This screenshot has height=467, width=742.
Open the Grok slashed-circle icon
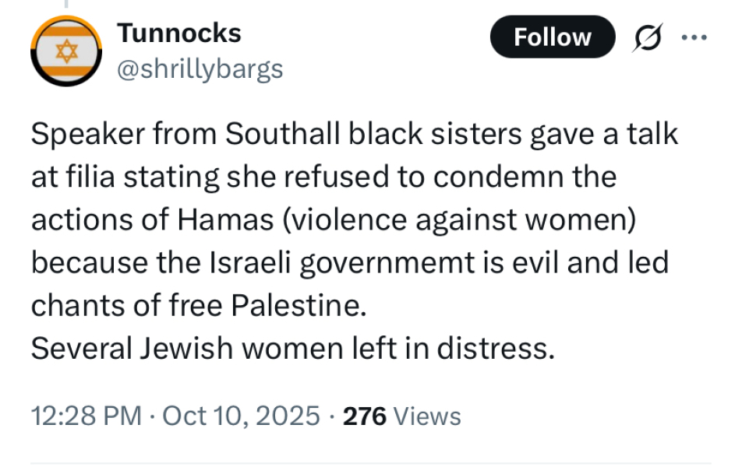pos(647,37)
